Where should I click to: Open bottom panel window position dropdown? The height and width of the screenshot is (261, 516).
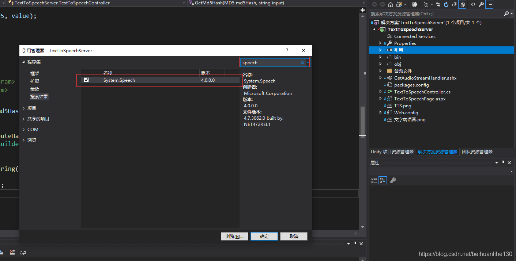pos(349,244)
